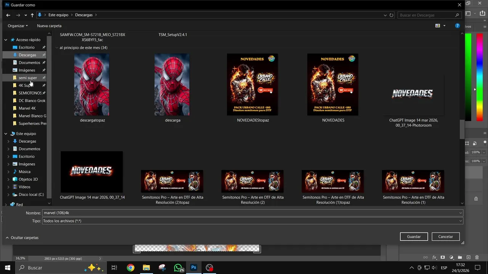Select the descargatopaz Spider-Man thumbnail

click(x=91, y=84)
